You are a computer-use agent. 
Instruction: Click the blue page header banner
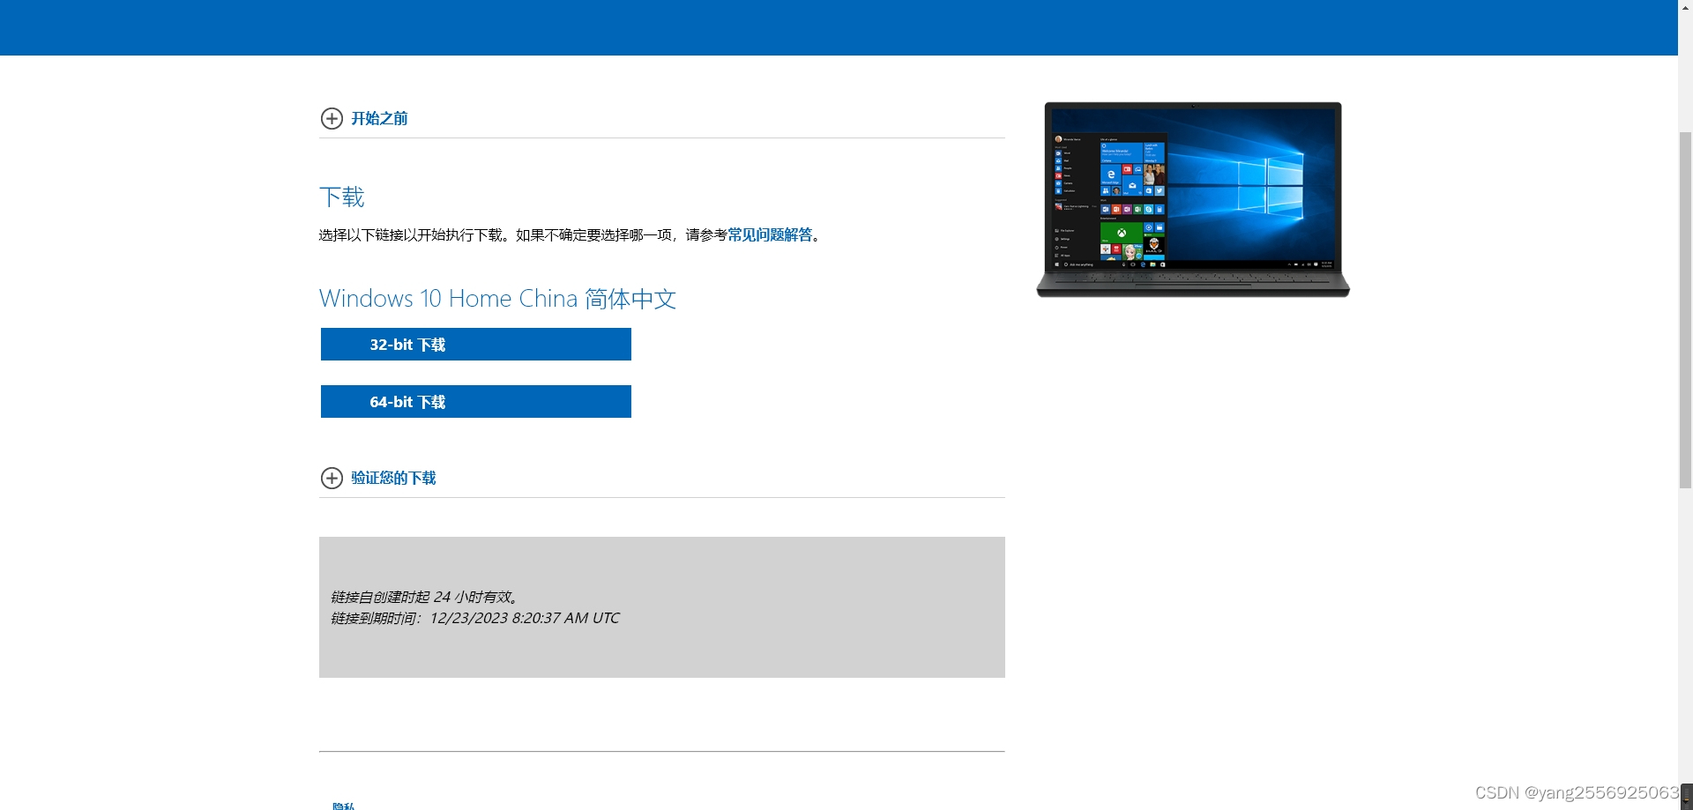tap(838, 26)
